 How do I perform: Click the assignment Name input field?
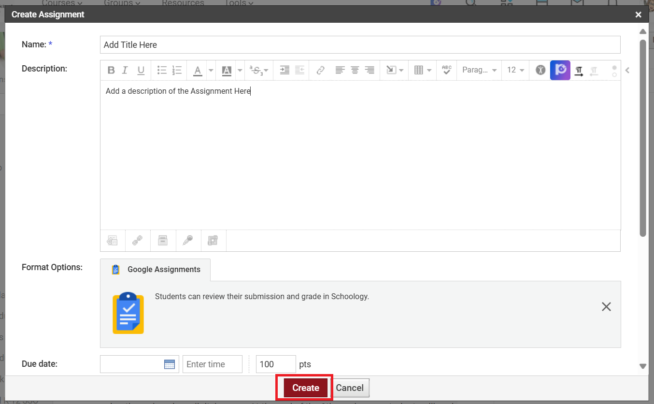(x=360, y=45)
